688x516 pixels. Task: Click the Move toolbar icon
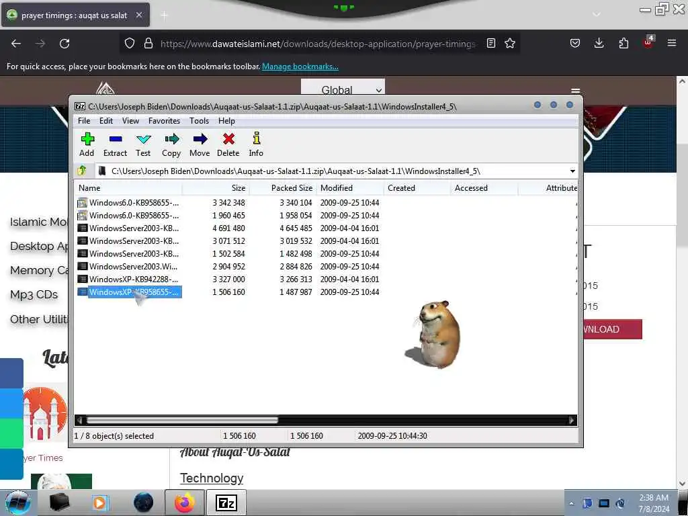[200, 144]
